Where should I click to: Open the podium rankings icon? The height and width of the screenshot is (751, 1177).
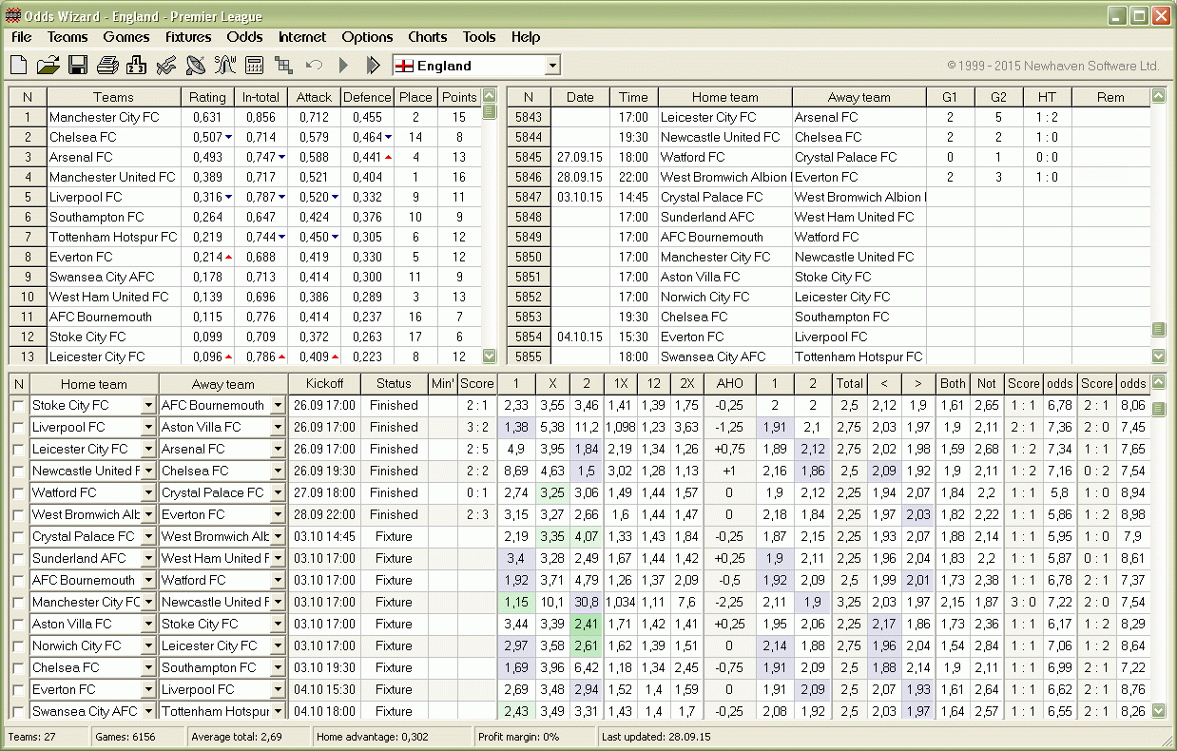136,66
